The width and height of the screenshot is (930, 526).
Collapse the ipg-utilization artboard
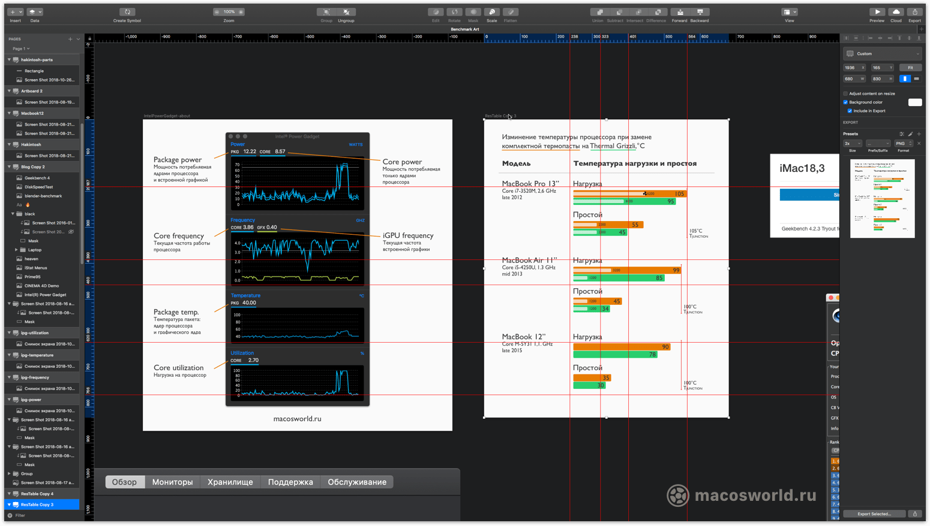[x=9, y=333]
